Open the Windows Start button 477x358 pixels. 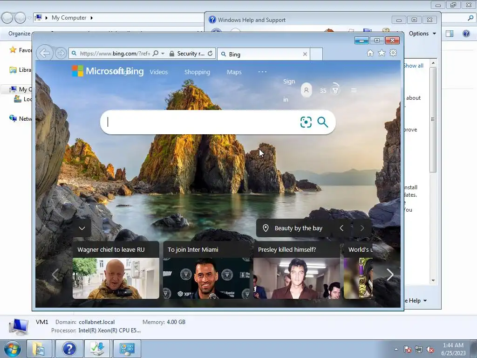tap(13, 349)
